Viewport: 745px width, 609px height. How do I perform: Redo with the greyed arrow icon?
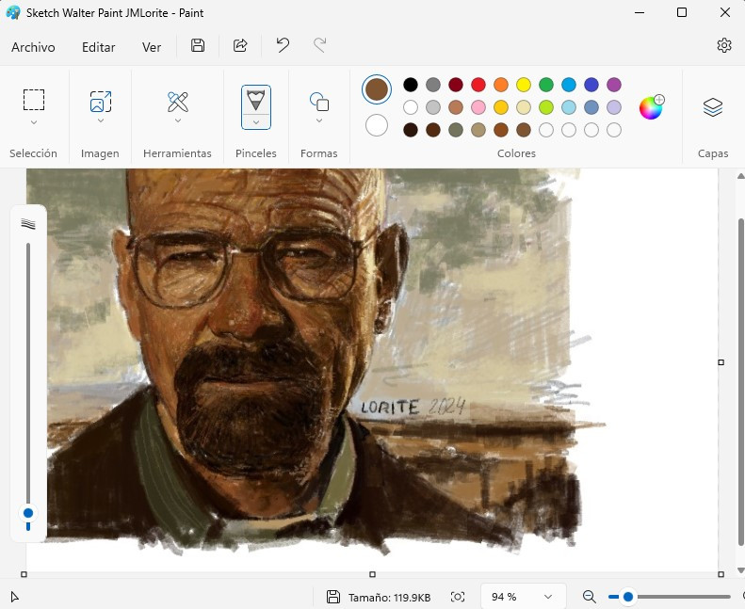tap(320, 45)
